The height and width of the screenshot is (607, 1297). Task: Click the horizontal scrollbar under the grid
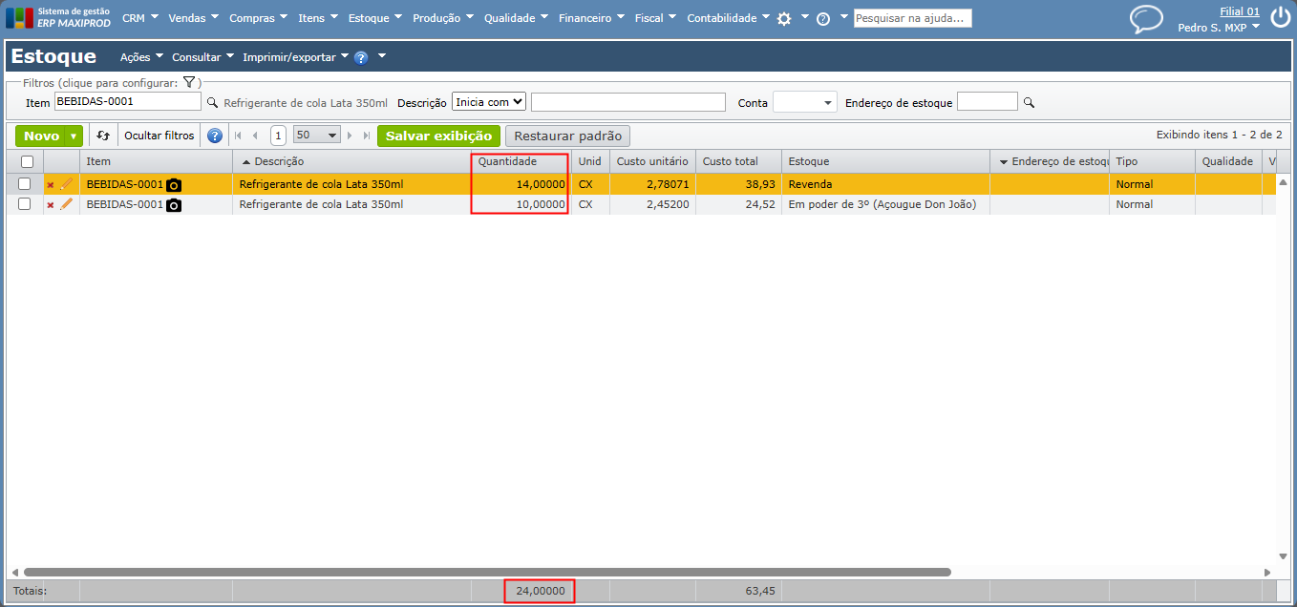click(x=487, y=573)
